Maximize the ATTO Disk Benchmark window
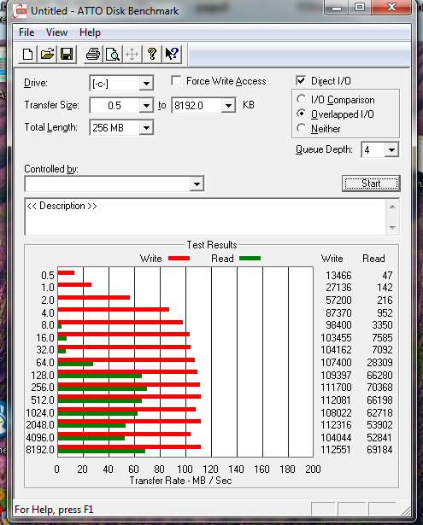Image resolution: width=423 pixels, height=525 pixels. coord(360,8)
